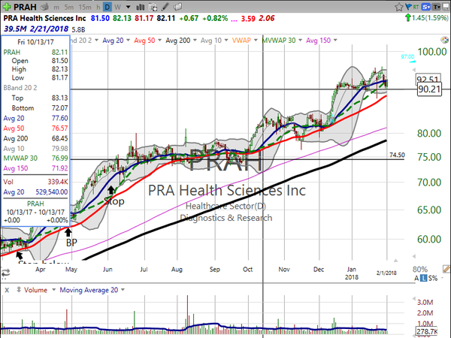This screenshot has height=338, width=451.
Task: Select the L logarithmic scale option
Action: coord(423,278)
